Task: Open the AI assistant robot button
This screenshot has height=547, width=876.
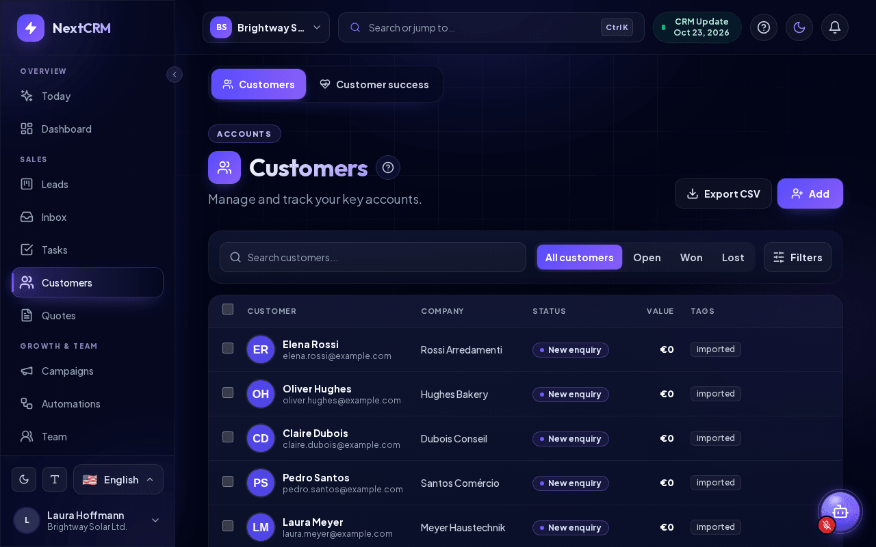Action: pos(840,511)
